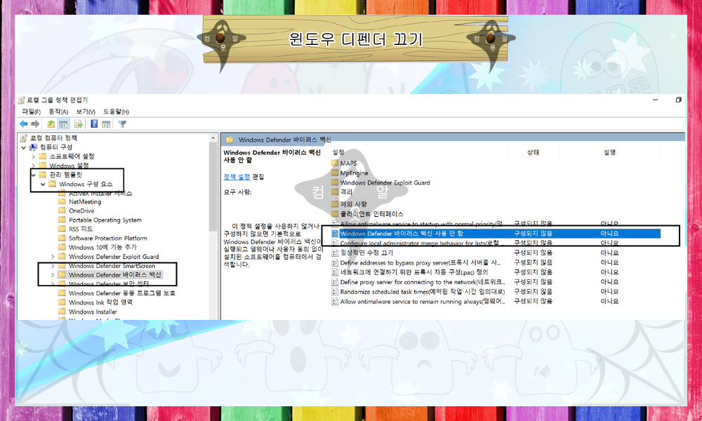Click the 클라이언트 인터페이스 folder icon
The width and height of the screenshot is (702, 421).
point(334,214)
